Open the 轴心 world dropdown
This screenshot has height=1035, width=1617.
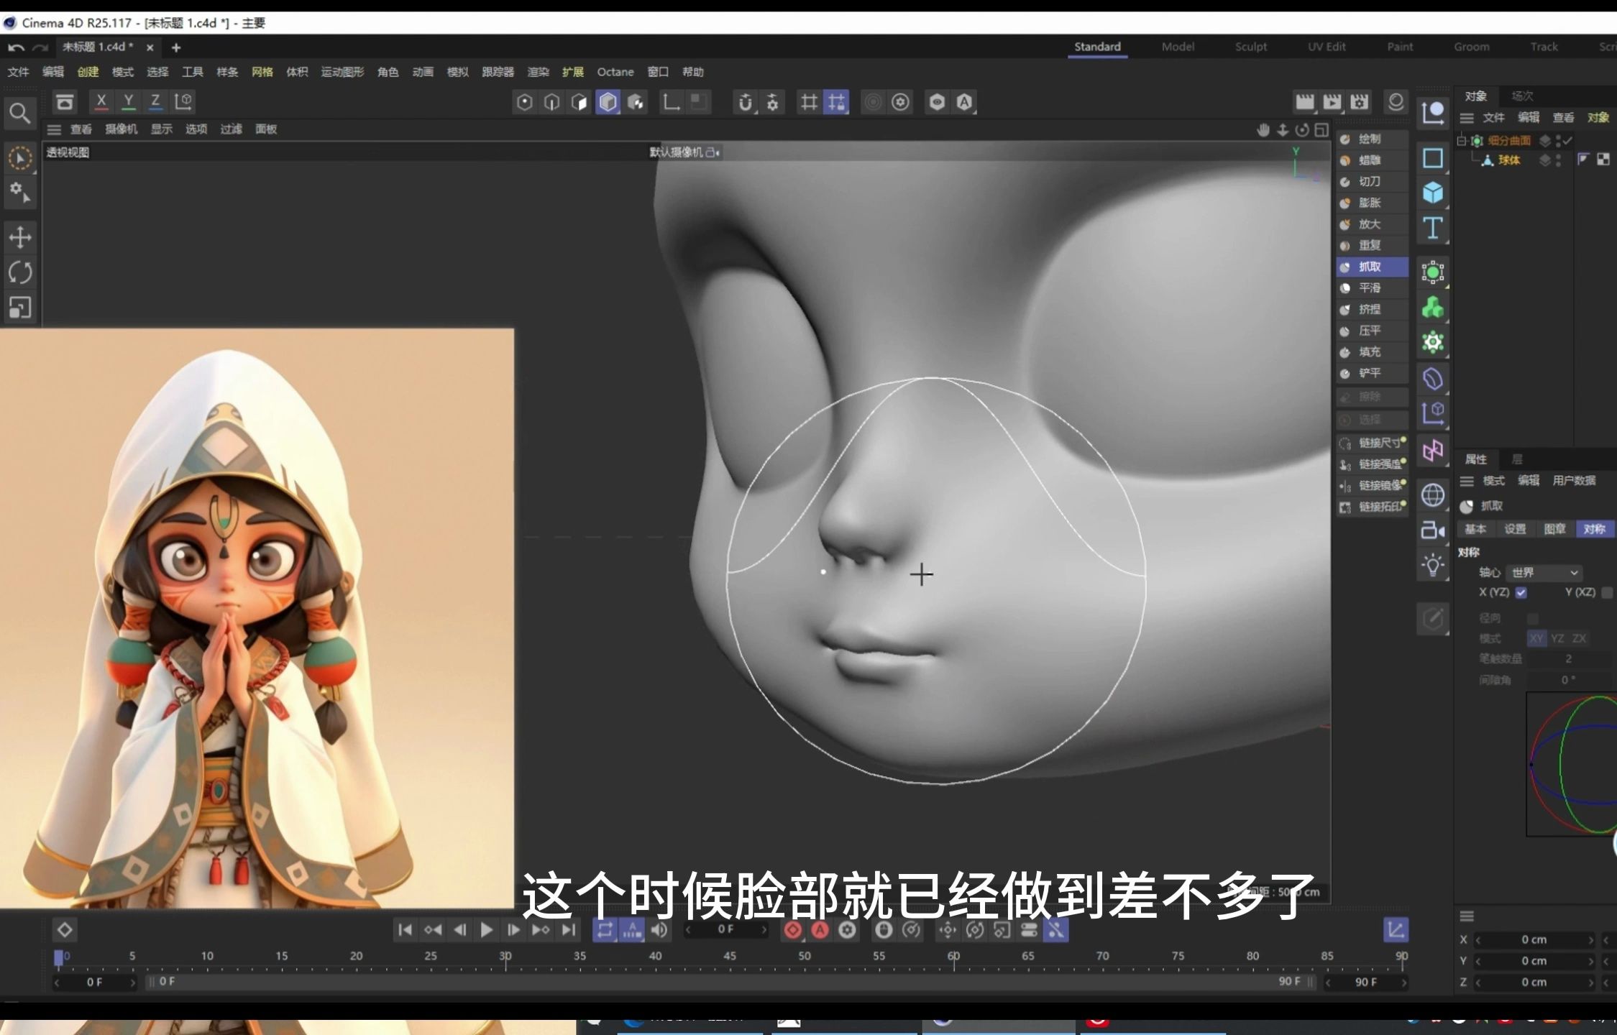point(1544,573)
